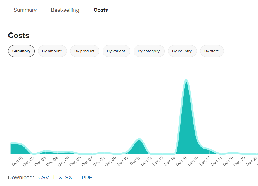Filter costs by variant

116,51
